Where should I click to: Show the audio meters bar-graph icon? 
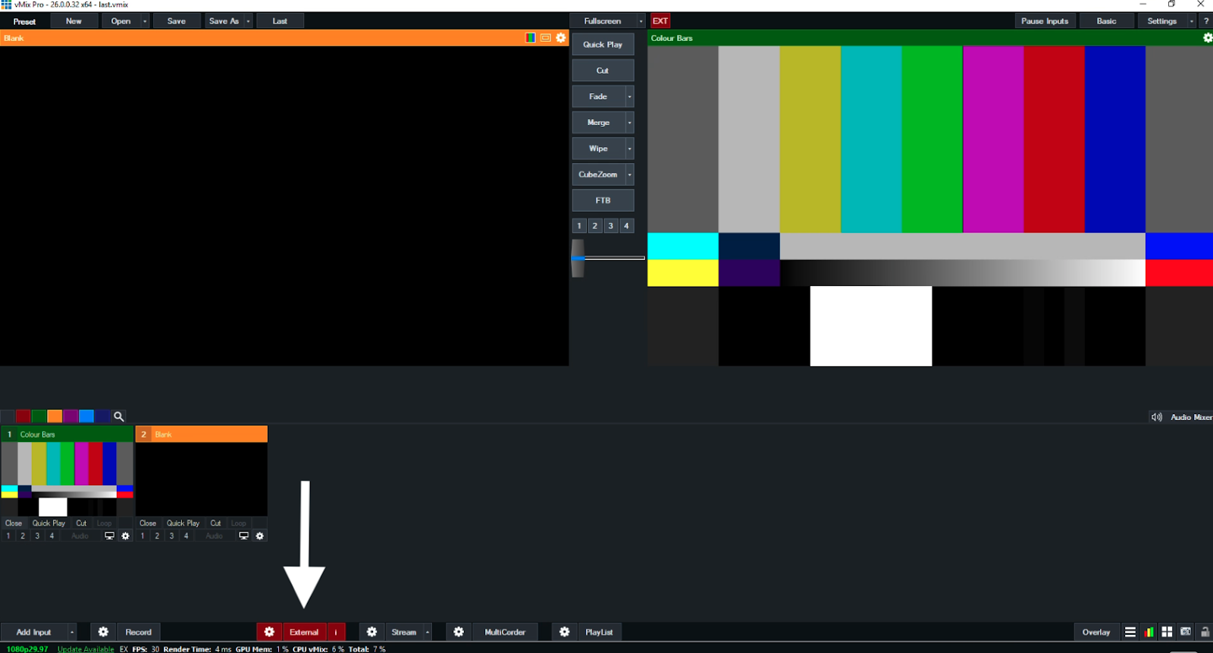coord(1149,632)
